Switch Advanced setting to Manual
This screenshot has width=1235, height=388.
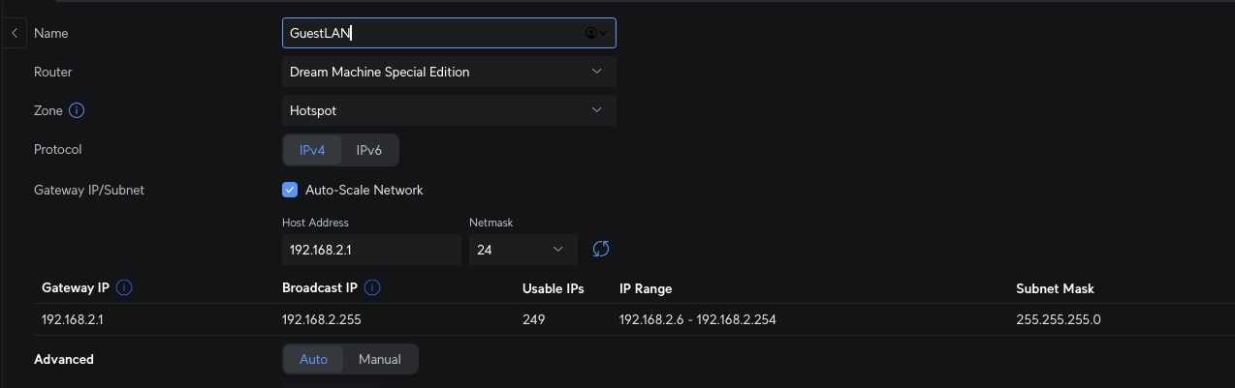(x=380, y=359)
